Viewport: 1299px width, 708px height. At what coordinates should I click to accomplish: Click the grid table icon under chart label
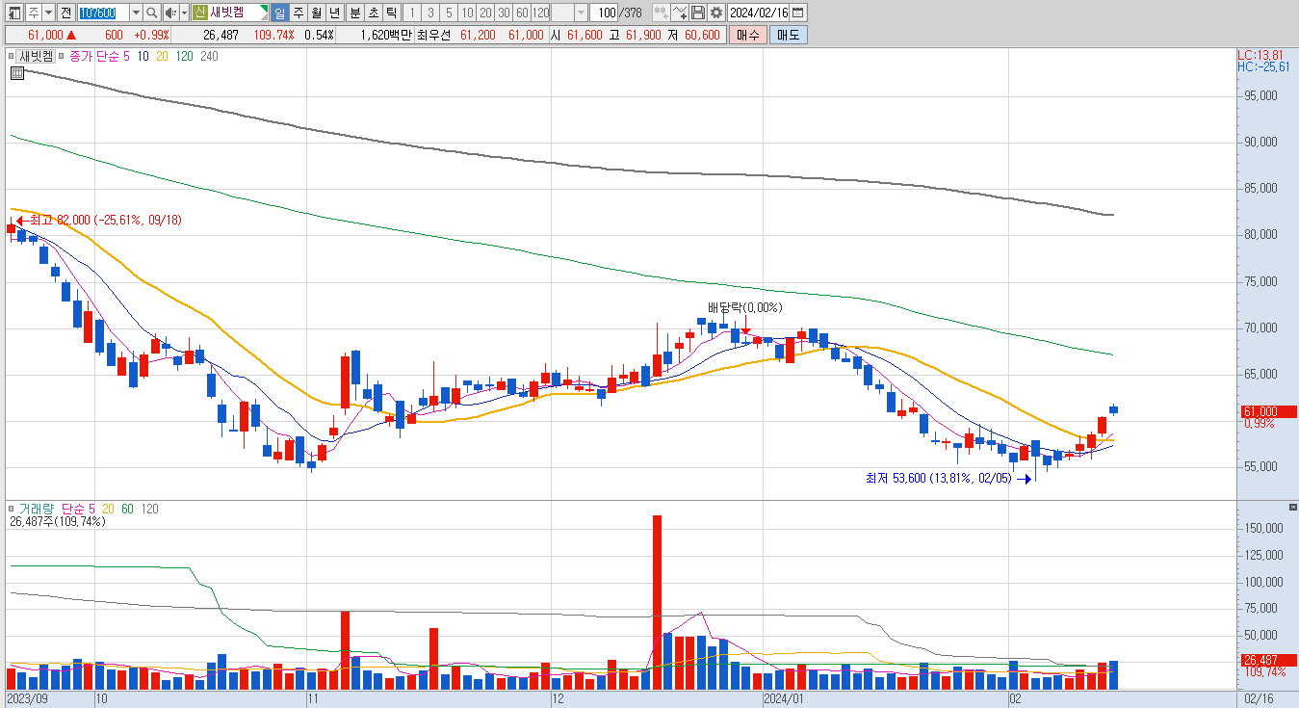click(x=17, y=72)
